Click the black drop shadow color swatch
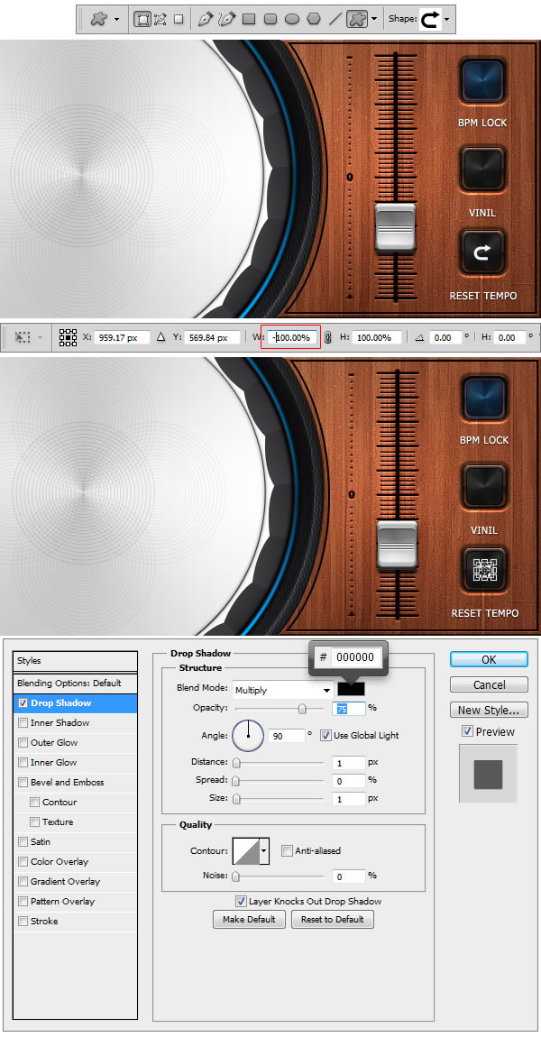This screenshot has width=541, height=1037. point(351,689)
